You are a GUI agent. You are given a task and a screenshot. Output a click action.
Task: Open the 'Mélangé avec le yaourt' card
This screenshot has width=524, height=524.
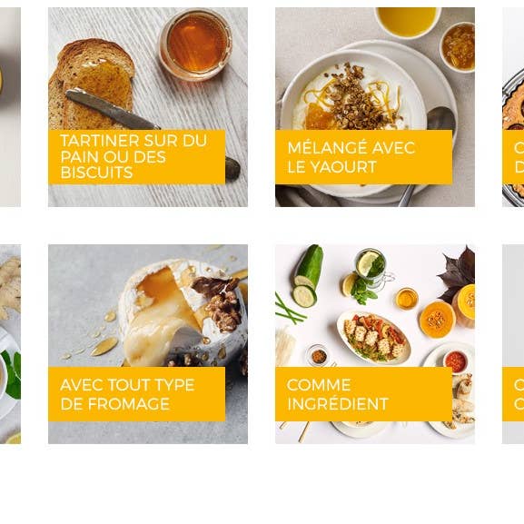375,107
